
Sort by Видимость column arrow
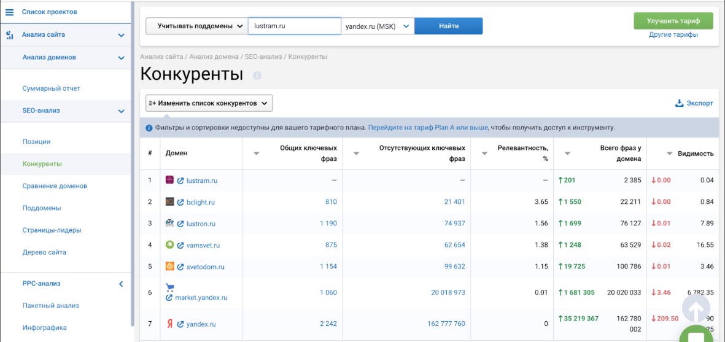(669, 154)
